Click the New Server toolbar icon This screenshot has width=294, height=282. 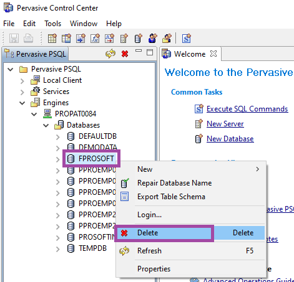[124, 39]
